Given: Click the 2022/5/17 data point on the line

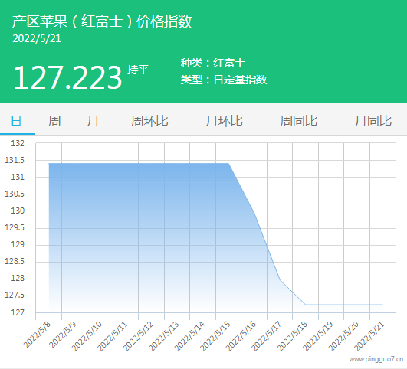Looking at the screenshot, I should pos(280,279).
